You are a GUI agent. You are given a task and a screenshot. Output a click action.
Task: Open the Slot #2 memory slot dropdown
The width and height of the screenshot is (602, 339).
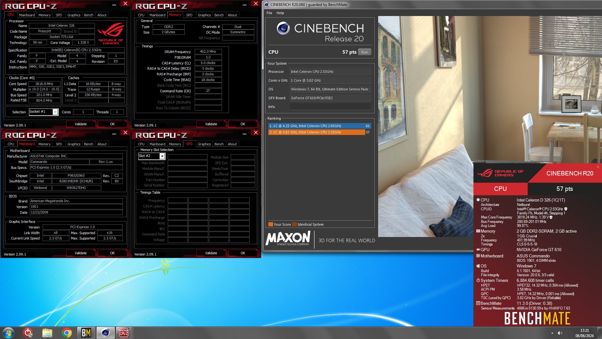tap(162, 156)
